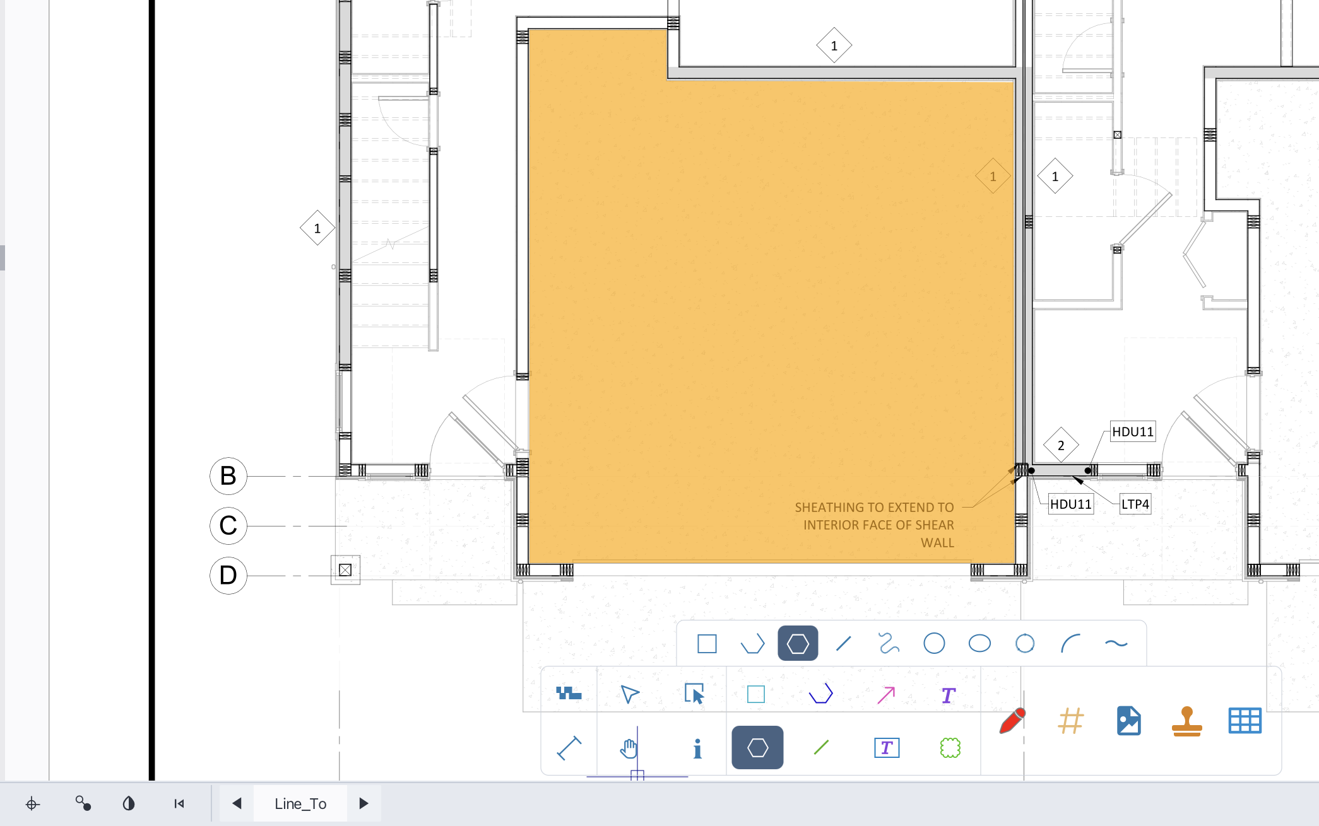
Task: Select the Line shape tool in the popup
Action: (844, 644)
